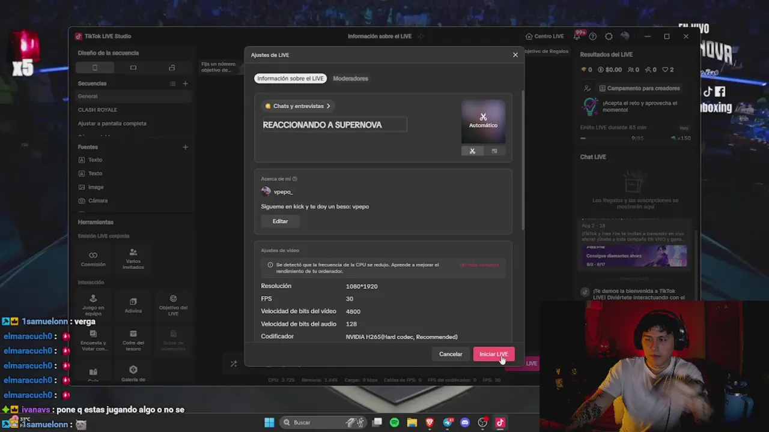Image resolution: width=769 pixels, height=432 pixels.
Task: Open the Acerca de mí help icon
Action: [x=294, y=179]
